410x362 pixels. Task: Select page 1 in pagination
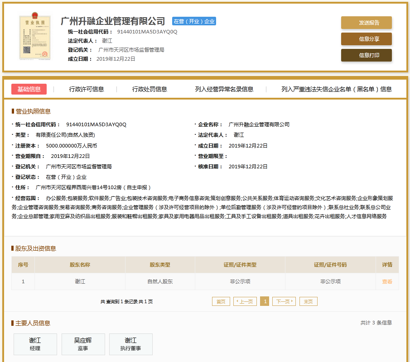click(265, 301)
